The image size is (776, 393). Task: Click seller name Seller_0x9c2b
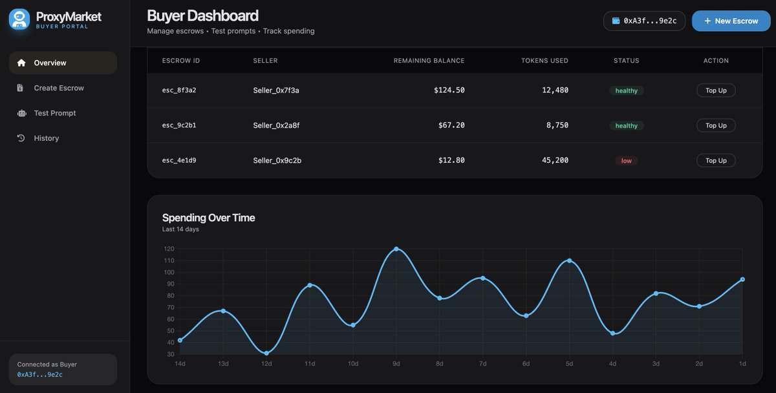(277, 160)
